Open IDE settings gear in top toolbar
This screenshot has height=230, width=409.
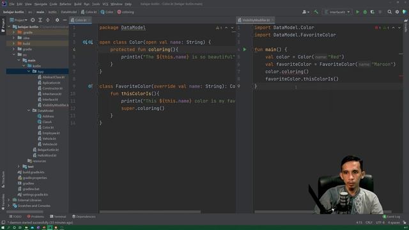(x=397, y=12)
